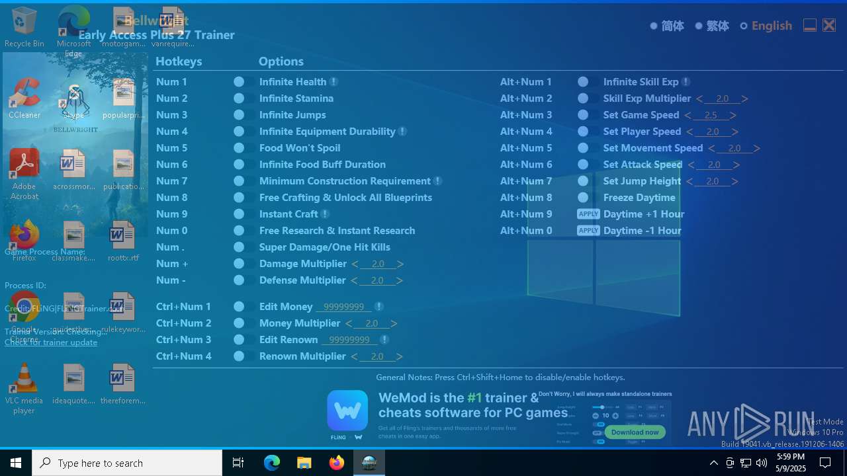Increase the Set Player Speed value
Screen dimensions: 847x476
pyautogui.click(x=735, y=132)
